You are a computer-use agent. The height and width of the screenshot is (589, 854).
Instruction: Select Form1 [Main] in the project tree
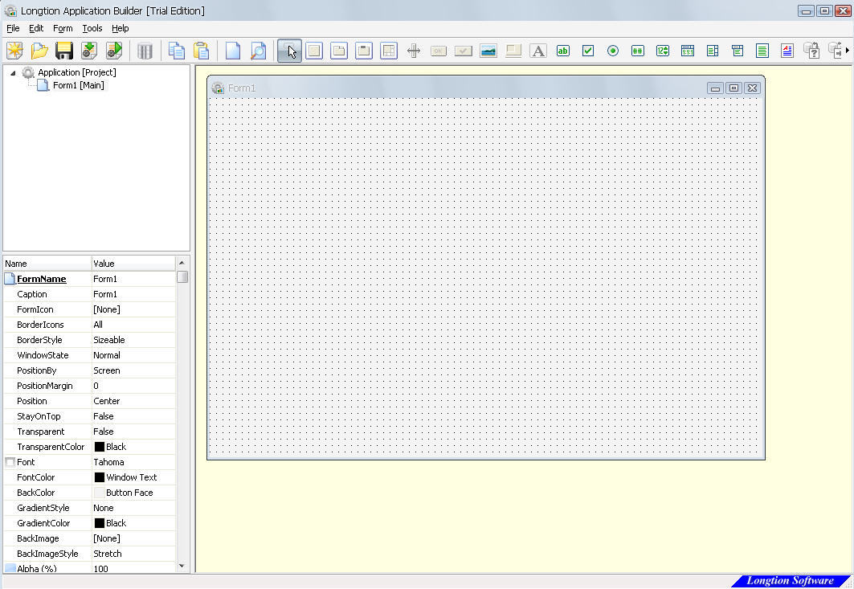point(76,85)
